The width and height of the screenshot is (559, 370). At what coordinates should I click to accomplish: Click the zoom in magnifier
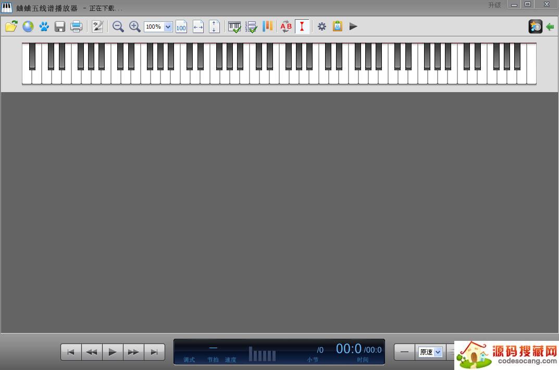click(x=134, y=27)
